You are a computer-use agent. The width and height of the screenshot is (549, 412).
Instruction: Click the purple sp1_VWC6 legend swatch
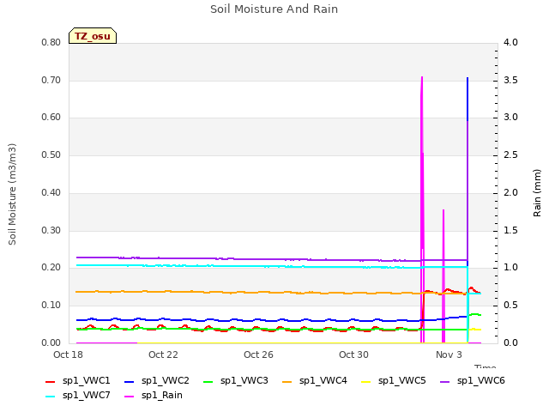pos(445,382)
